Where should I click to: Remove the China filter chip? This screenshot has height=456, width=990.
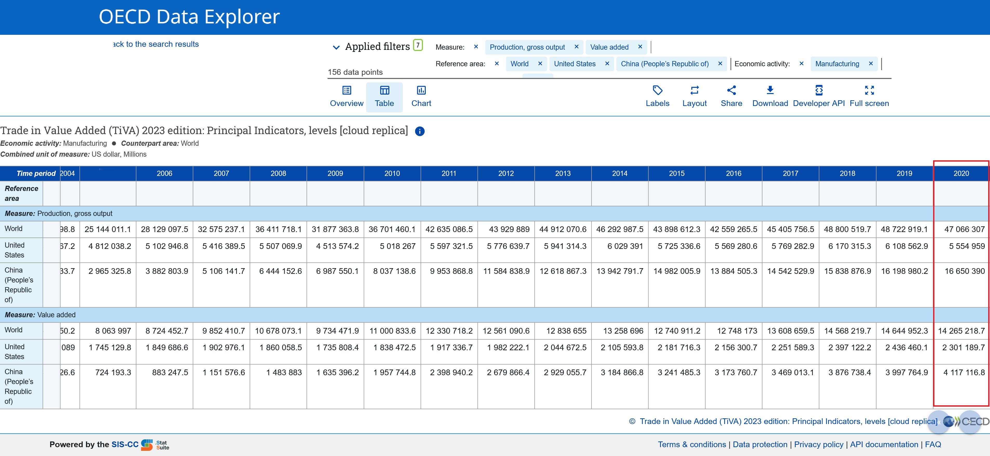720,63
